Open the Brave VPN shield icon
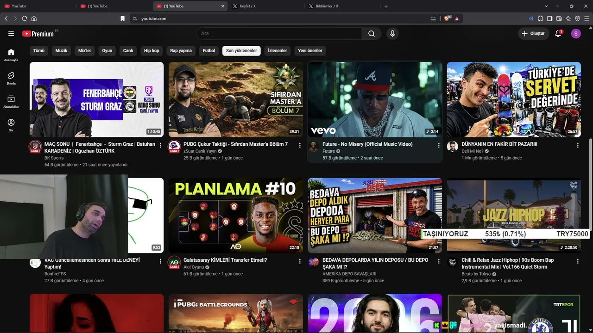Image resolution: width=593 pixels, height=333 pixels. (x=578, y=18)
